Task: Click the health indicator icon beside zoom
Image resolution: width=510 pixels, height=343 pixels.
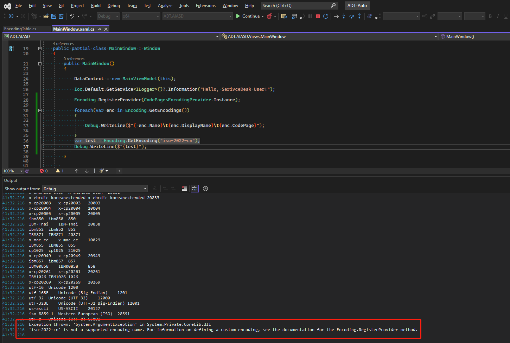Action: point(27,171)
